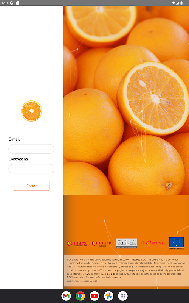Focus the E-mail input field
The image size is (189, 303).
[x=31, y=149]
